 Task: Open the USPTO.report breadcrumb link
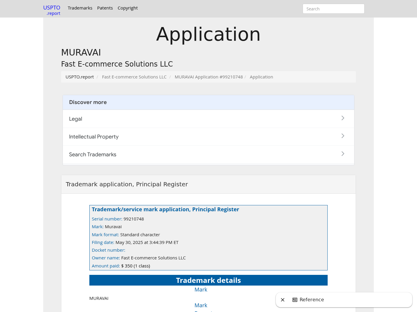pos(80,77)
